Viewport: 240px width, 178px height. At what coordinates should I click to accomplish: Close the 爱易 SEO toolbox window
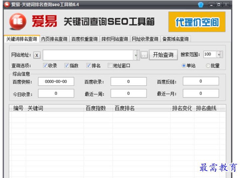point(226,5)
